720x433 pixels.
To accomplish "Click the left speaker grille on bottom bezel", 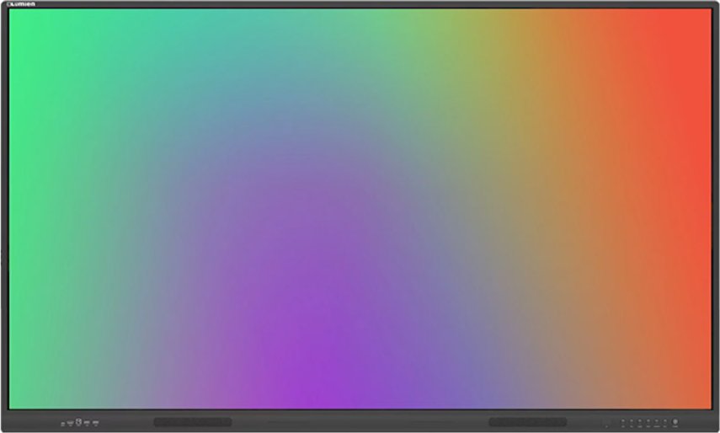I will [x=192, y=421].
